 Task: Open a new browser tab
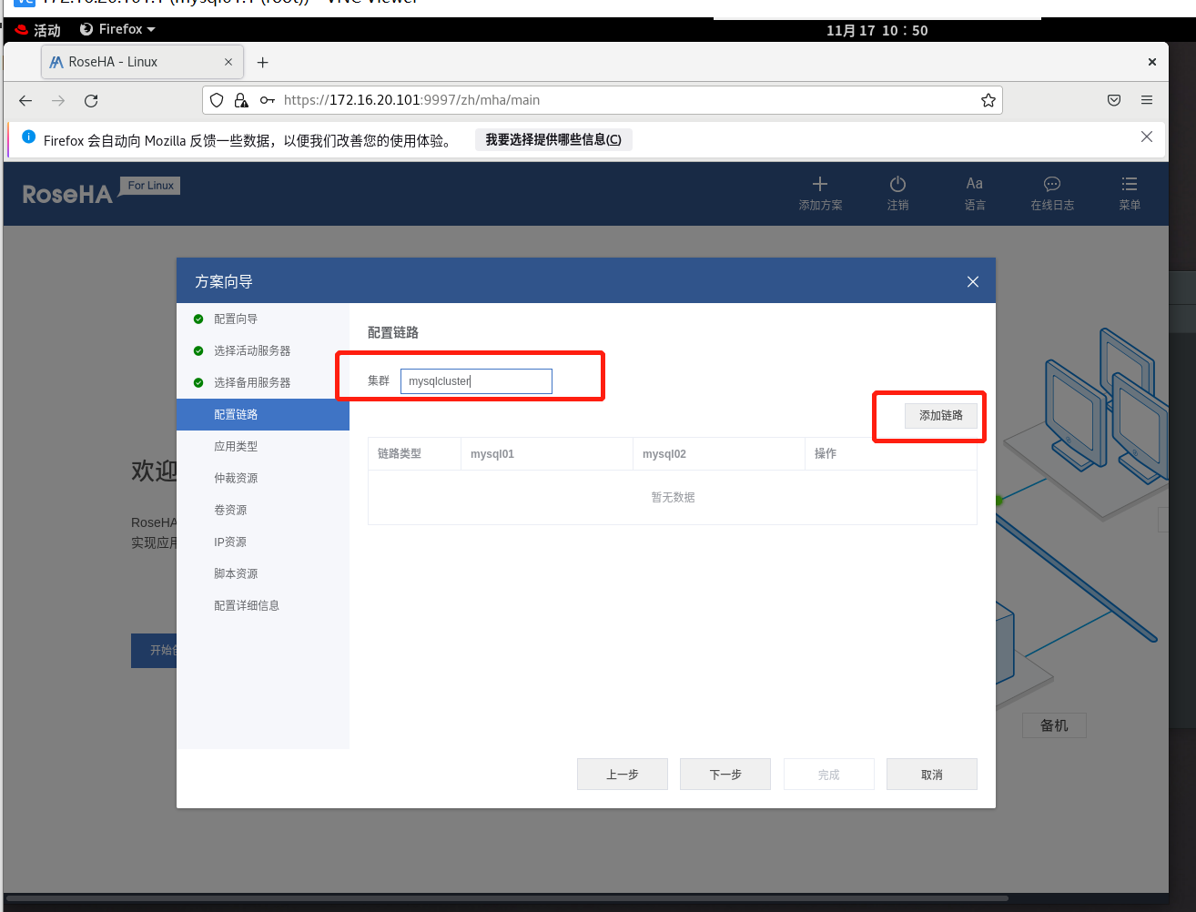[x=262, y=63]
